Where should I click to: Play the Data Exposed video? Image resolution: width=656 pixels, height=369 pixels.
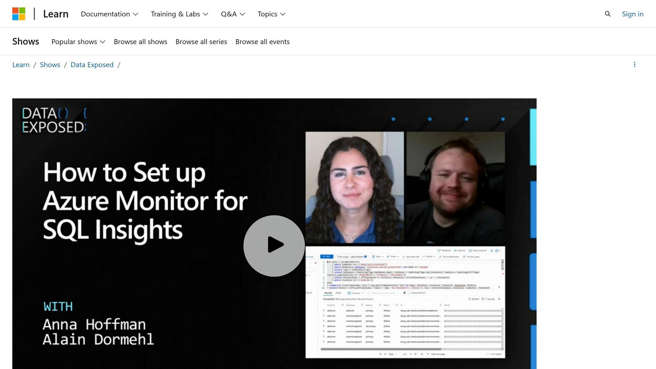(x=274, y=245)
